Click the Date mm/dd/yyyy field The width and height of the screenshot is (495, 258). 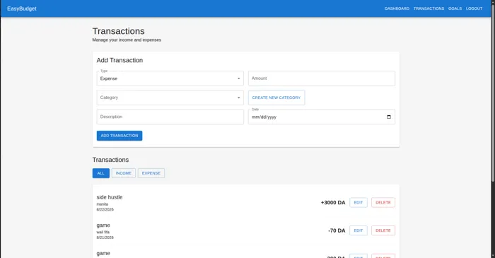[321, 117]
